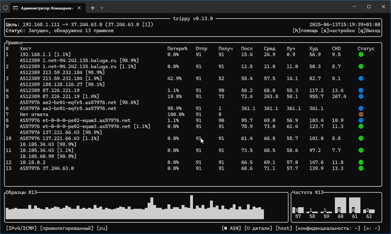Click the конфиденциальность indicator

[328, 228]
